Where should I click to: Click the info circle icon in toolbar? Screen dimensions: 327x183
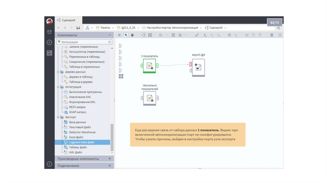point(280,35)
